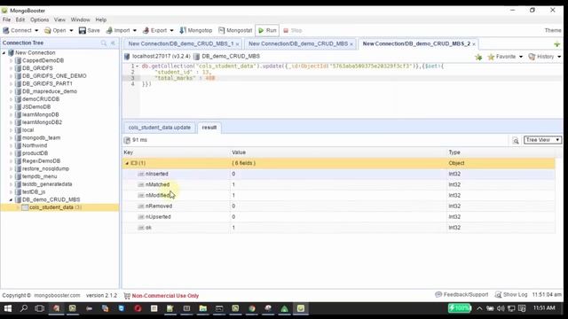The height and width of the screenshot is (319, 568).
Task: Open the View menu
Action: click(59, 19)
